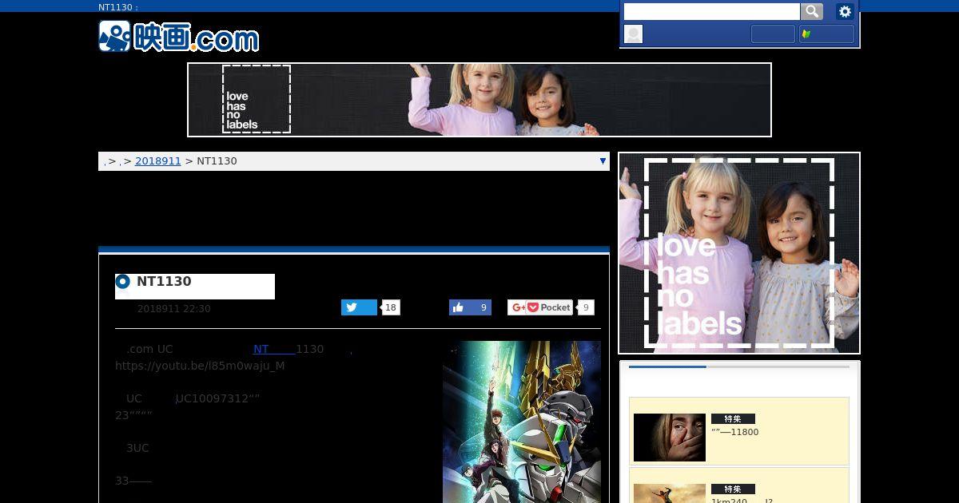The image size is (959, 503).
Task: Click the search magnifier button
Action: tap(812, 11)
